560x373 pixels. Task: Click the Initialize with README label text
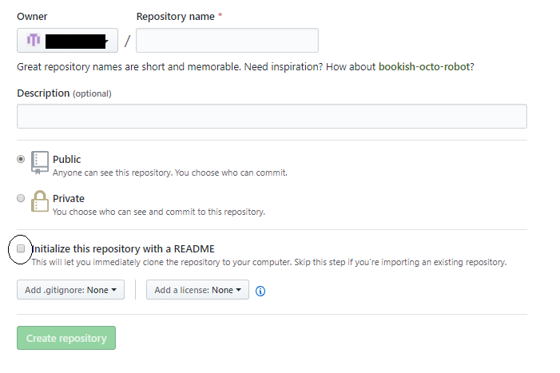123,248
